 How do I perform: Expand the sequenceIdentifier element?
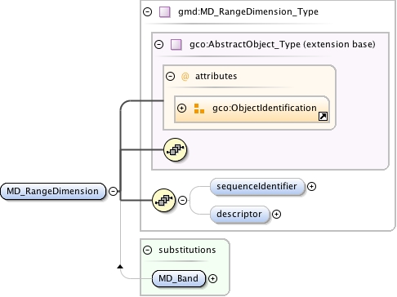coord(311,187)
